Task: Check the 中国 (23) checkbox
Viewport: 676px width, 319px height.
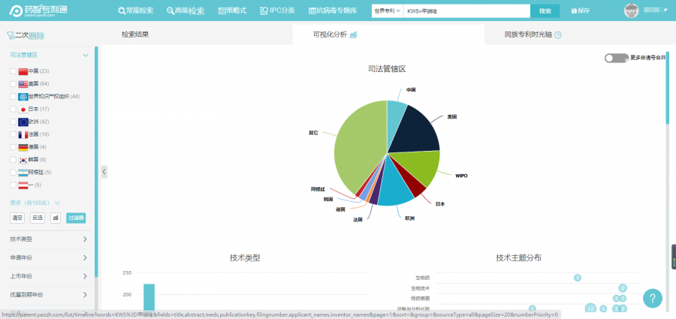Action: click(x=13, y=71)
